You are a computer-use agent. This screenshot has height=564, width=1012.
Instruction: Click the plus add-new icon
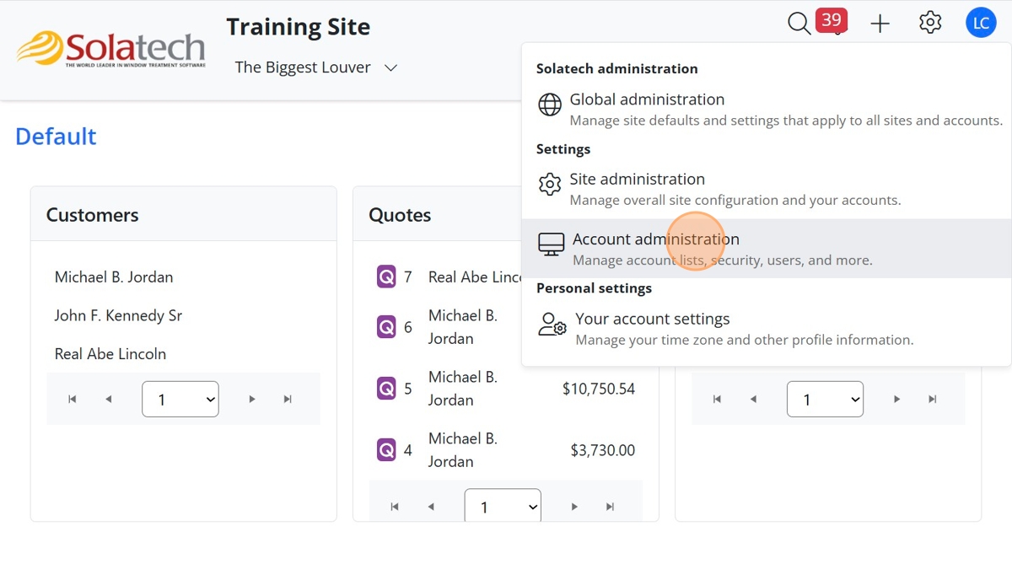[880, 24]
